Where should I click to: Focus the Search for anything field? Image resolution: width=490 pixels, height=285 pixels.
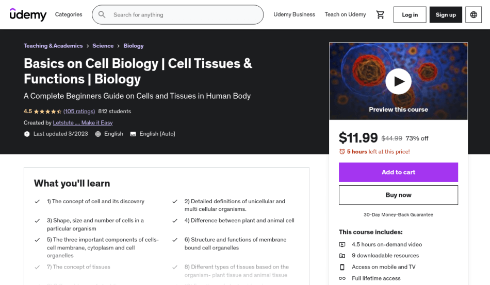[177, 14]
